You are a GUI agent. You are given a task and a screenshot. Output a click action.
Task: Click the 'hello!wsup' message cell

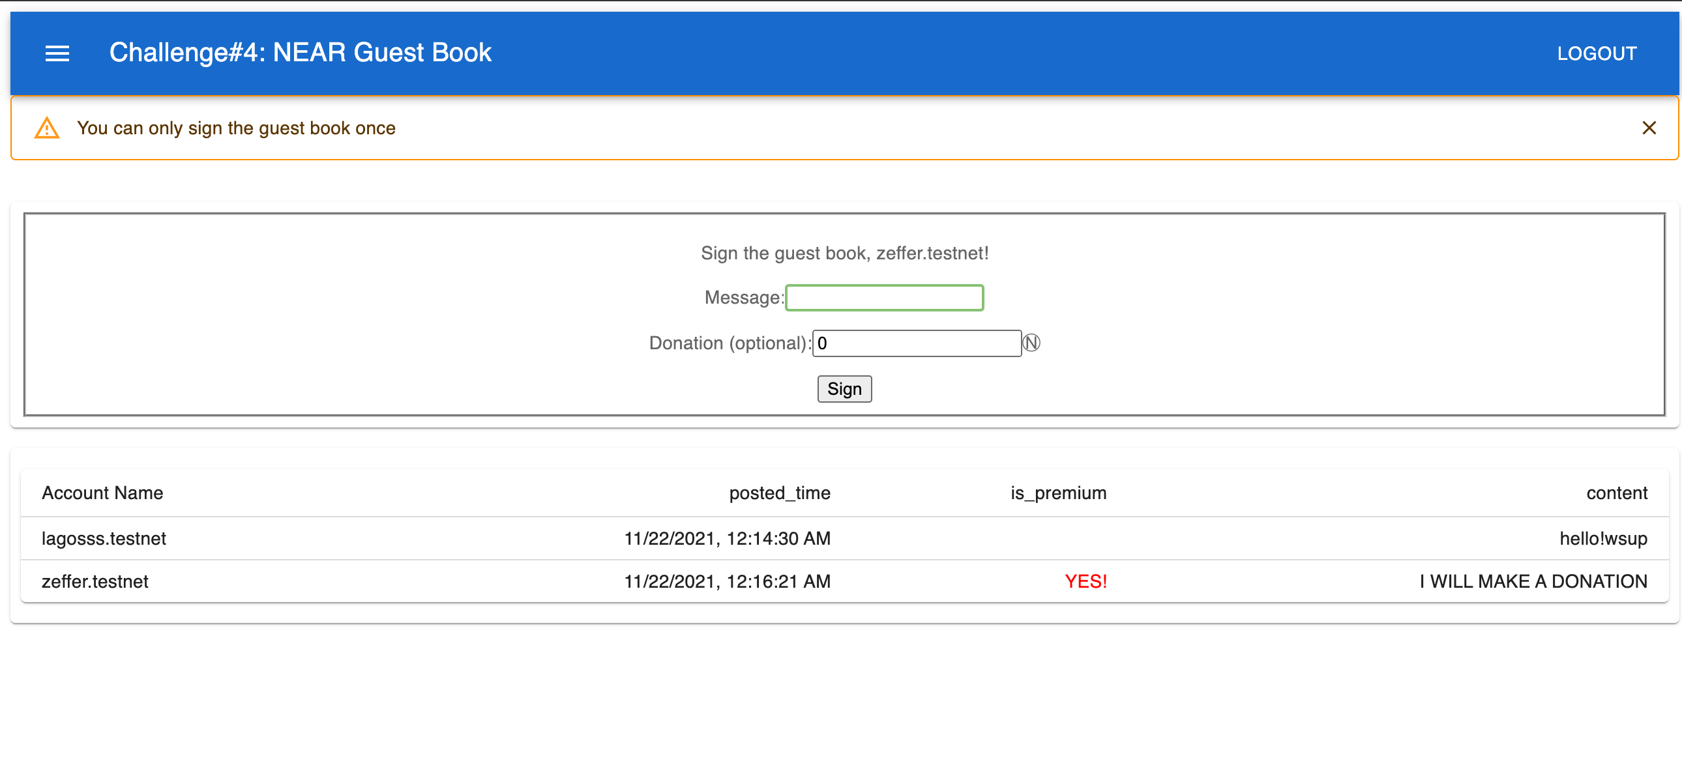1603,538
